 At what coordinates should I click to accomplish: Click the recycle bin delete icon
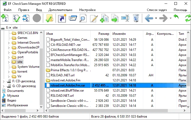[x=136, y=18]
